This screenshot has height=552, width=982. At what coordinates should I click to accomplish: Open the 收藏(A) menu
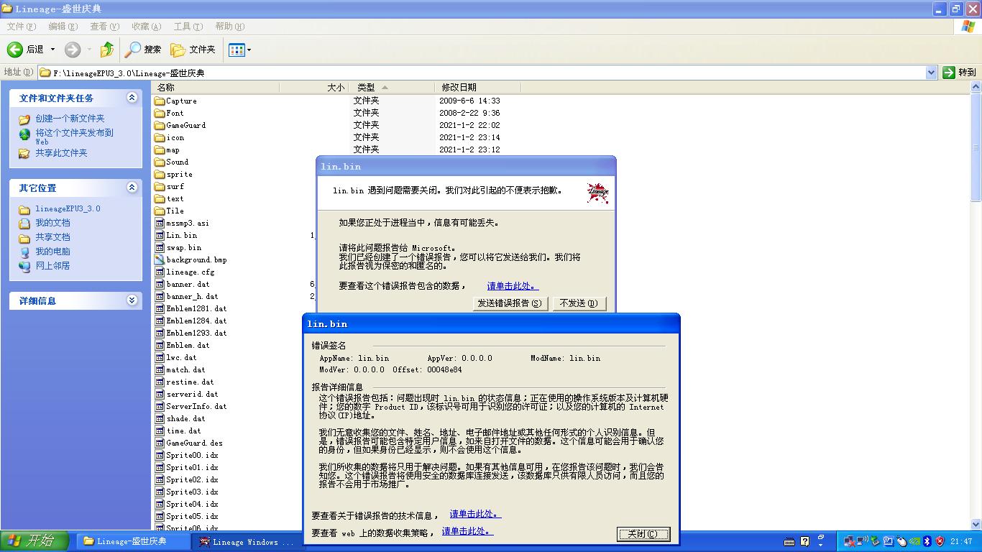pos(146,27)
